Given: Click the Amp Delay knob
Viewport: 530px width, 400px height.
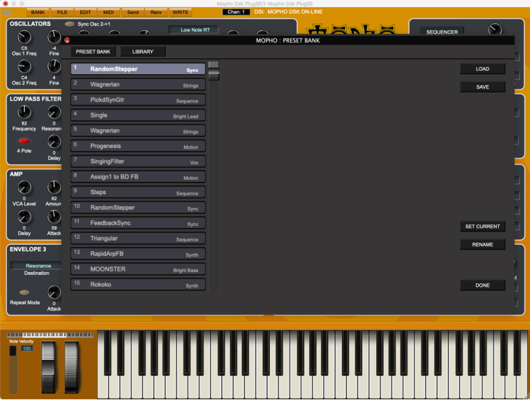Looking at the screenshot, I should [x=24, y=217].
